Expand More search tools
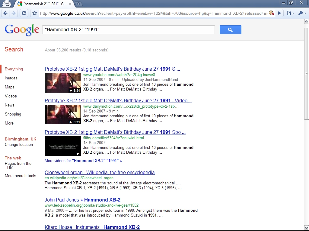 coord(20,176)
